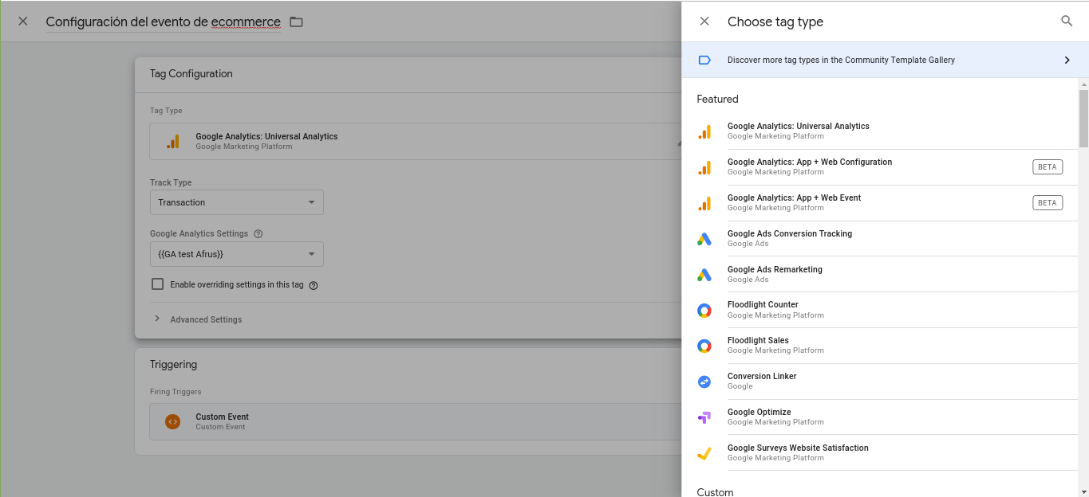Edit the tag name Configuración del evento de ecommerce

163,22
